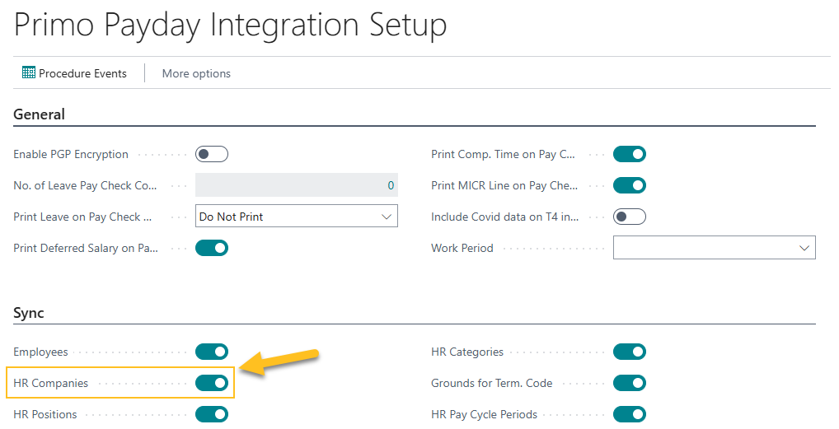The width and height of the screenshot is (839, 429).
Task: Collapse the General section header
Action: [39, 114]
